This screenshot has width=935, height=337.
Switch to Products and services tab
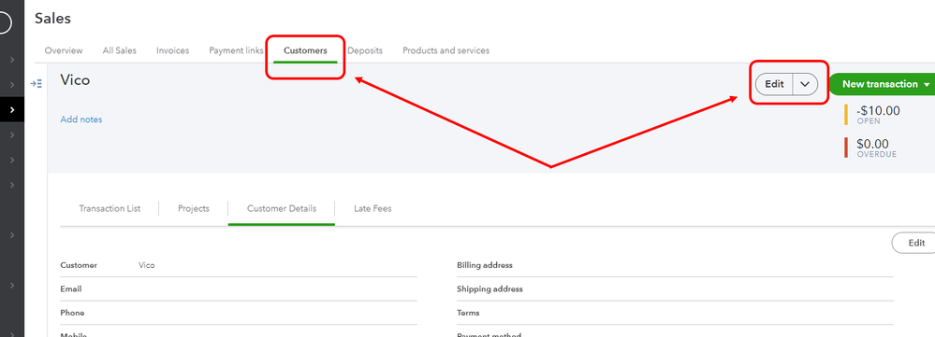point(446,50)
